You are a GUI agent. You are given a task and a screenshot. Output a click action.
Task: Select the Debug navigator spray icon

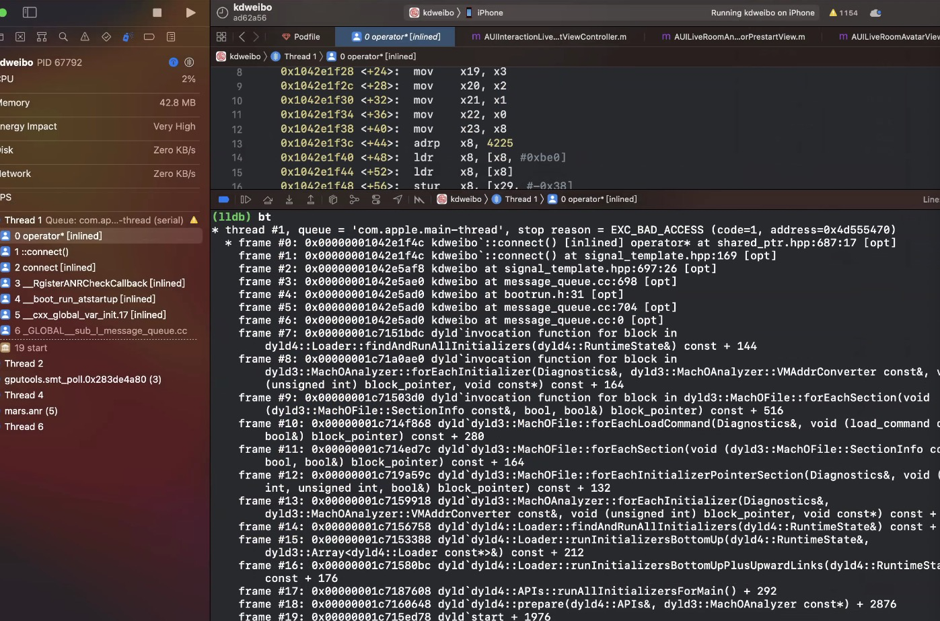[128, 37]
